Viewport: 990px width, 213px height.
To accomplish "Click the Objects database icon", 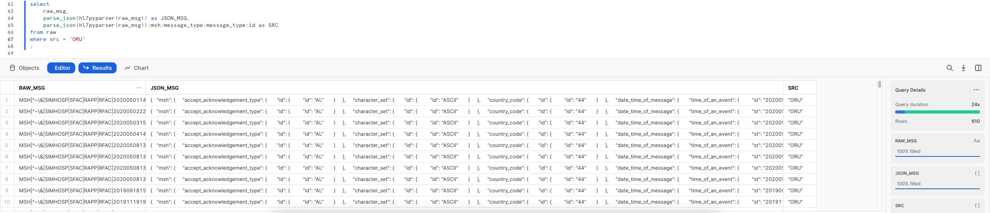I will tap(12, 68).
